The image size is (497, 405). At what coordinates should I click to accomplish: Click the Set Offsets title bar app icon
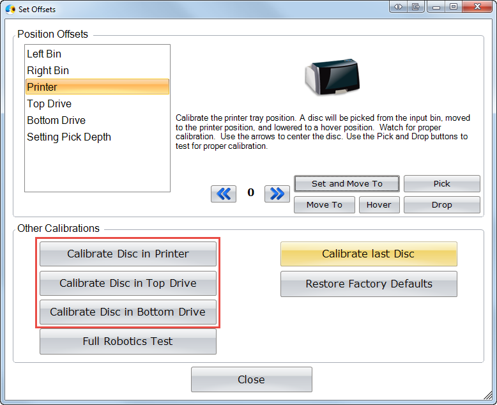[x=10, y=9]
